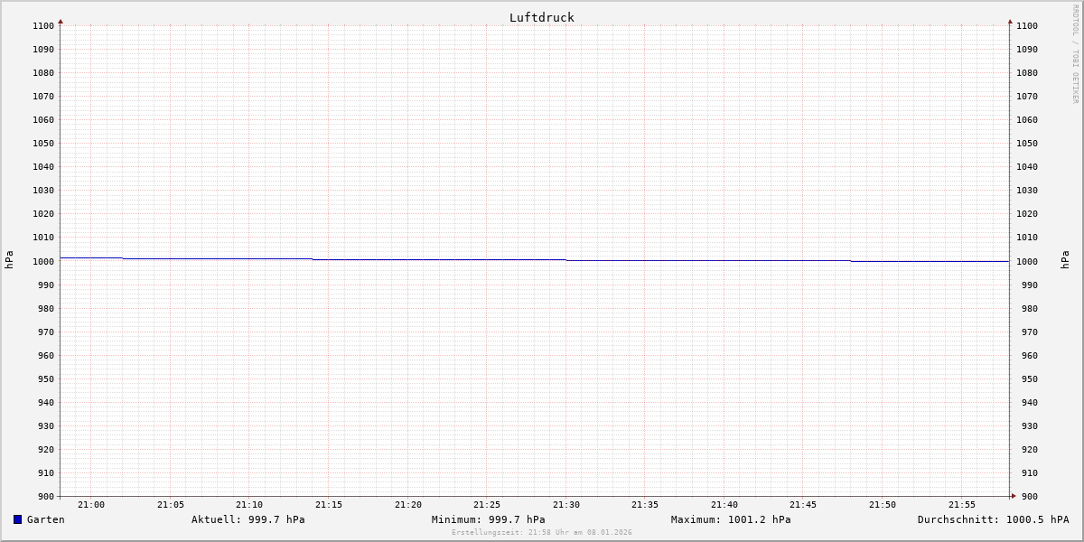
Task: Select the "Luftdruck" chart title
Action: pyautogui.click(x=541, y=17)
